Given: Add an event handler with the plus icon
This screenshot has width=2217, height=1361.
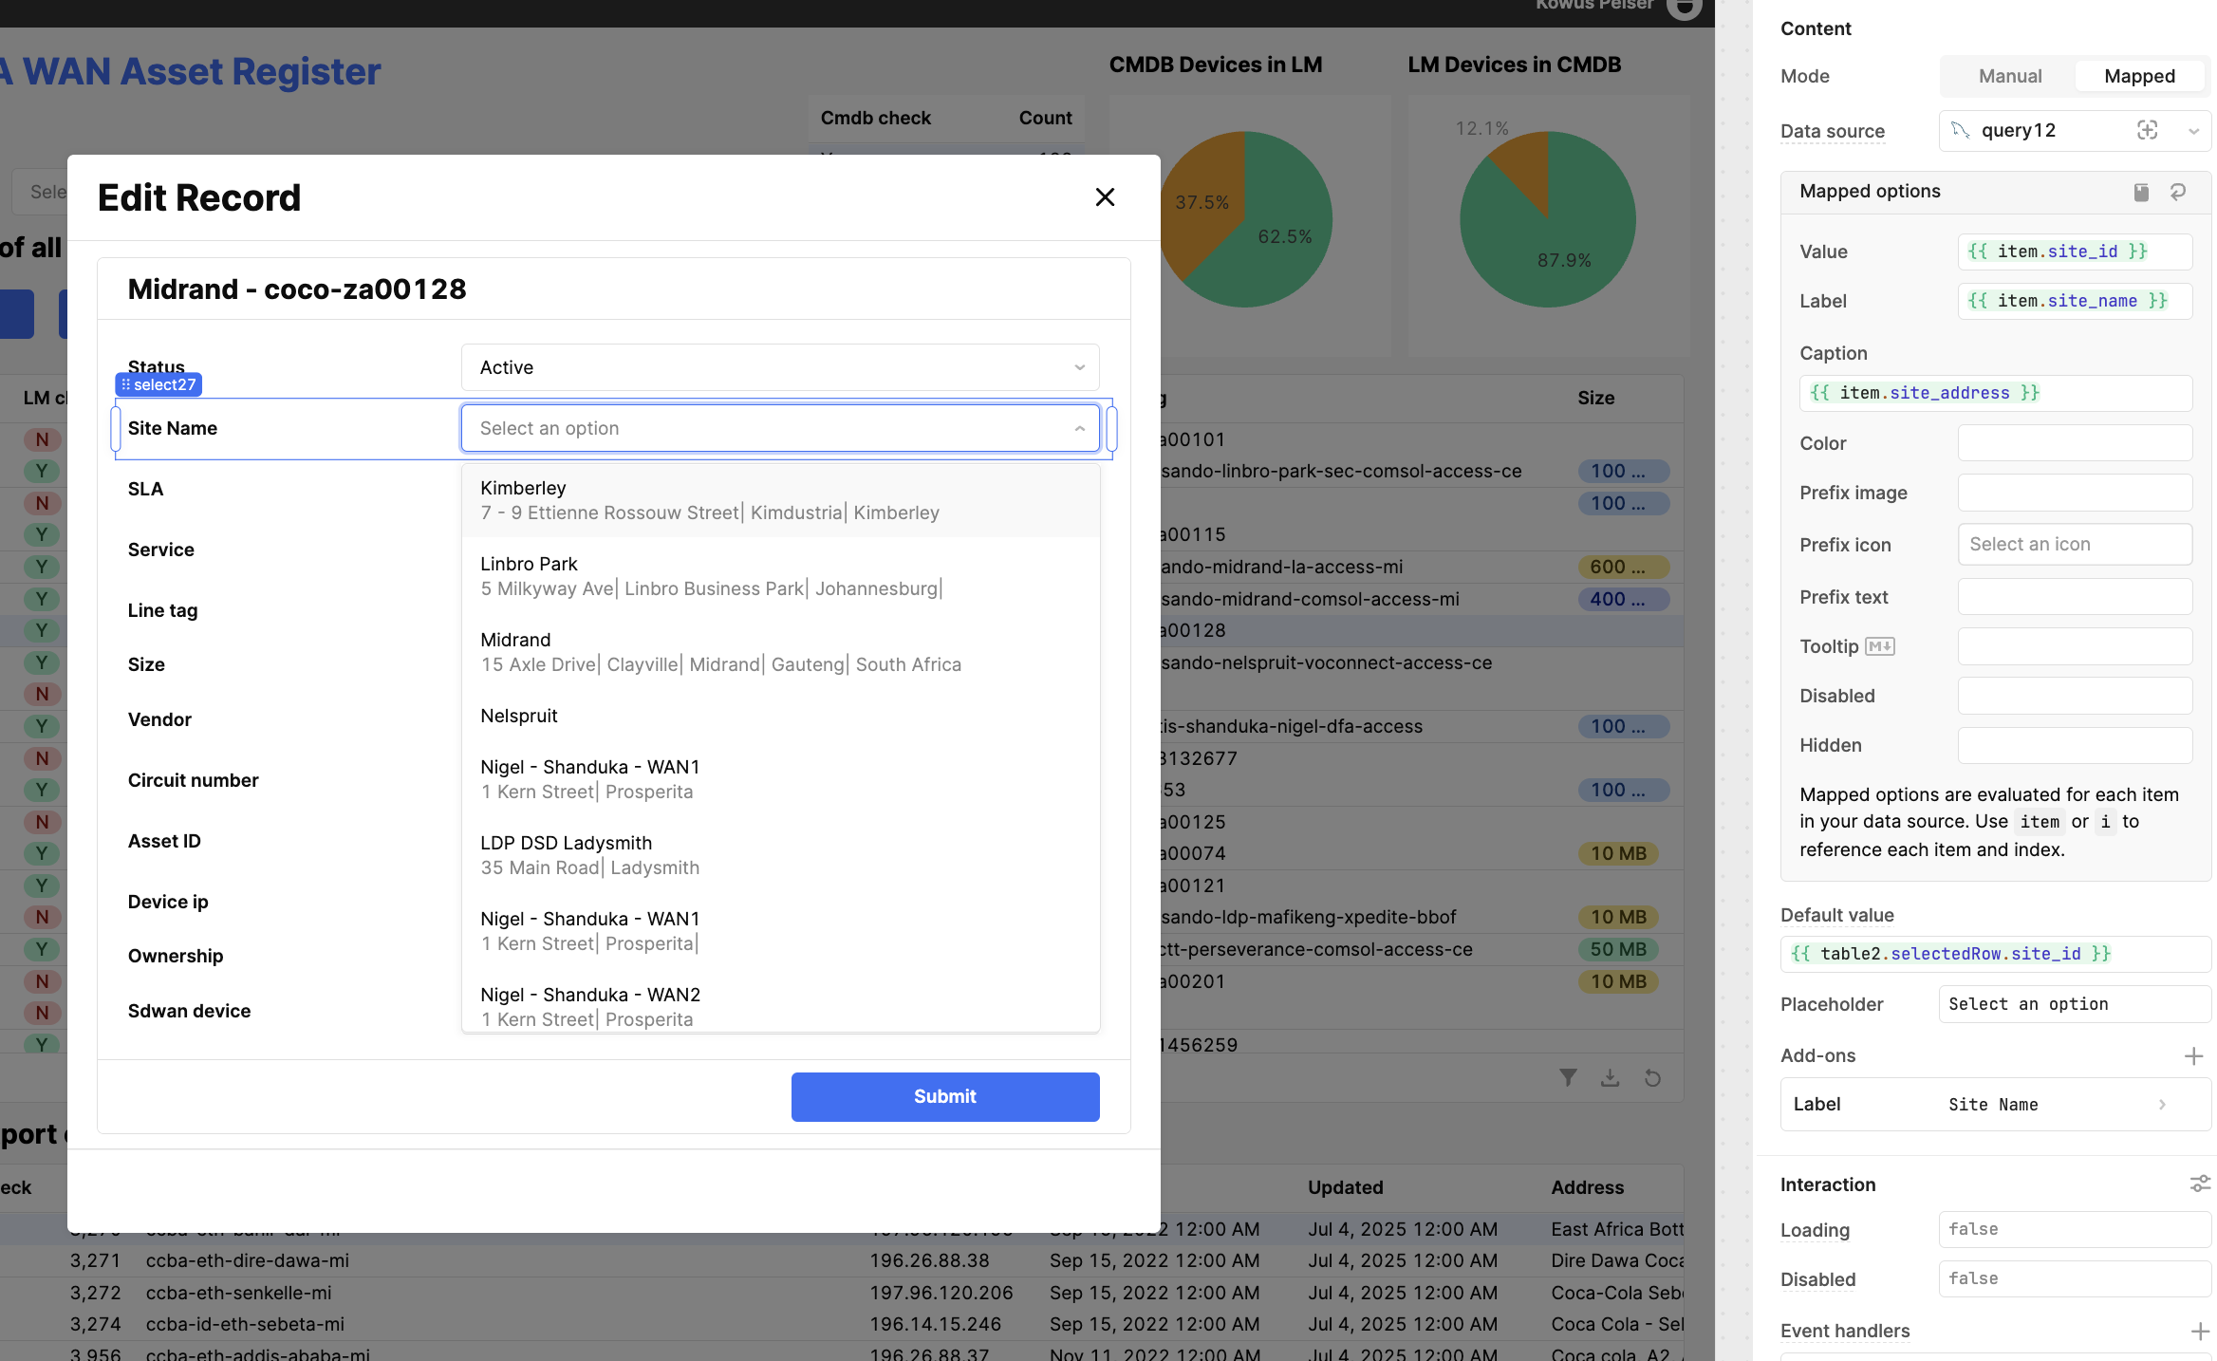Looking at the screenshot, I should 2199,1331.
